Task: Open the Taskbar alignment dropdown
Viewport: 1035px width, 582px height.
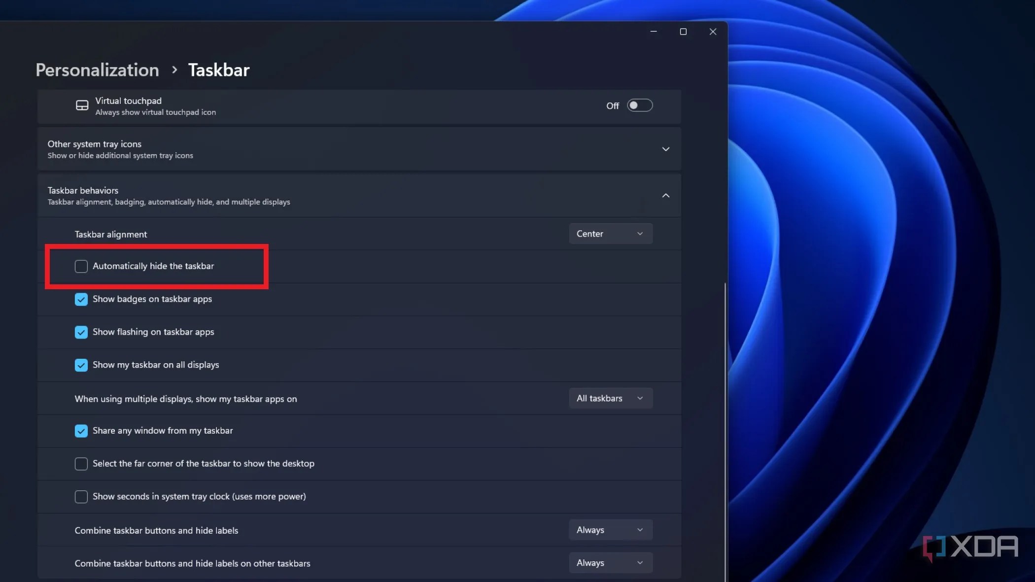Action: coord(610,233)
